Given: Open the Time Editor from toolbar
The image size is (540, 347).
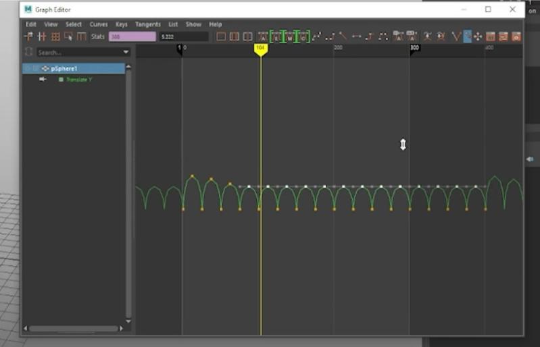Looking at the screenshot, I should point(516,36).
